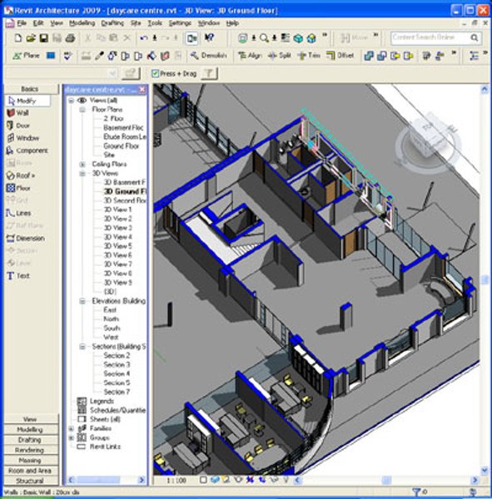Expand the Ceiling Plans node
This screenshot has height=499, width=492.
82,165
